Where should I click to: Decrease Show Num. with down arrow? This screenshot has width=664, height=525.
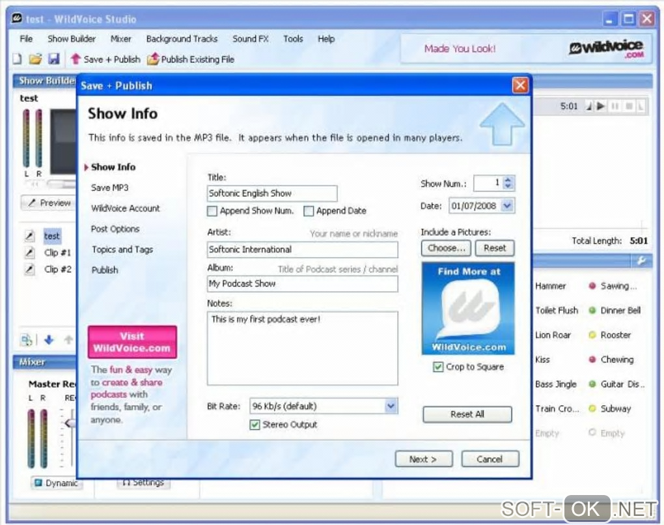[x=508, y=186]
